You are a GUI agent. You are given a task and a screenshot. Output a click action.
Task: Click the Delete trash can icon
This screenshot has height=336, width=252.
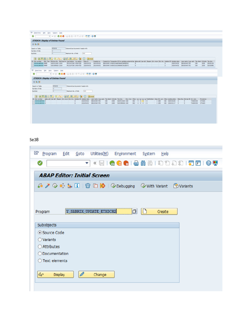[x=88, y=186]
